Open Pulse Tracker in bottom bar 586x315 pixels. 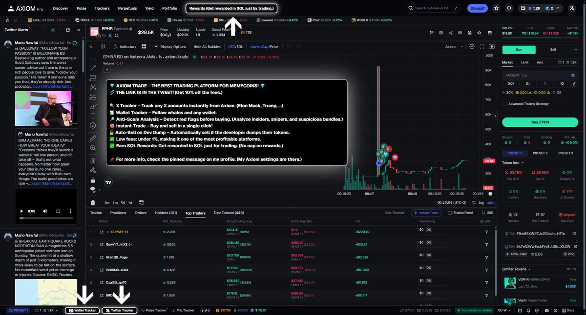pyautogui.click(x=154, y=310)
